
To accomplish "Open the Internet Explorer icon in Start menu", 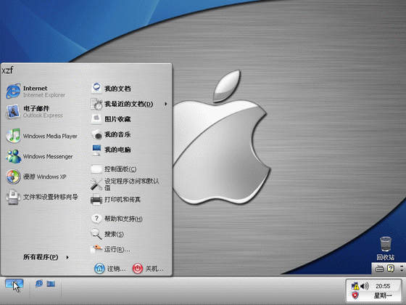I will point(13,91).
